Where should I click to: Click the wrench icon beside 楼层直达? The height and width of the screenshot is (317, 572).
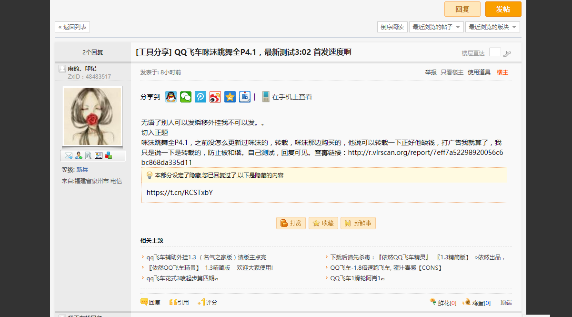(x=507, y=53)
